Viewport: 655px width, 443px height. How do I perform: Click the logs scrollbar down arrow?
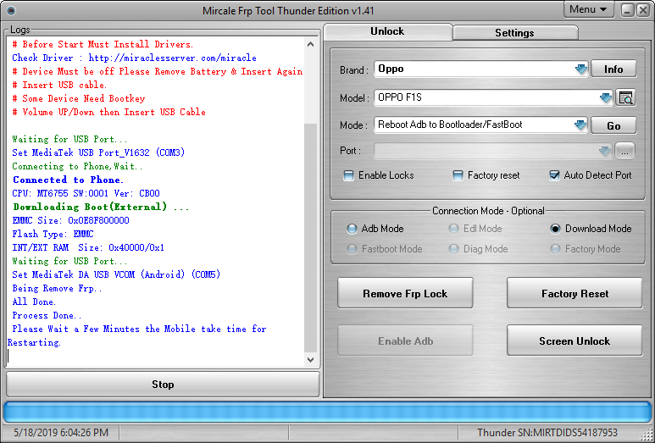coord(310,359)
